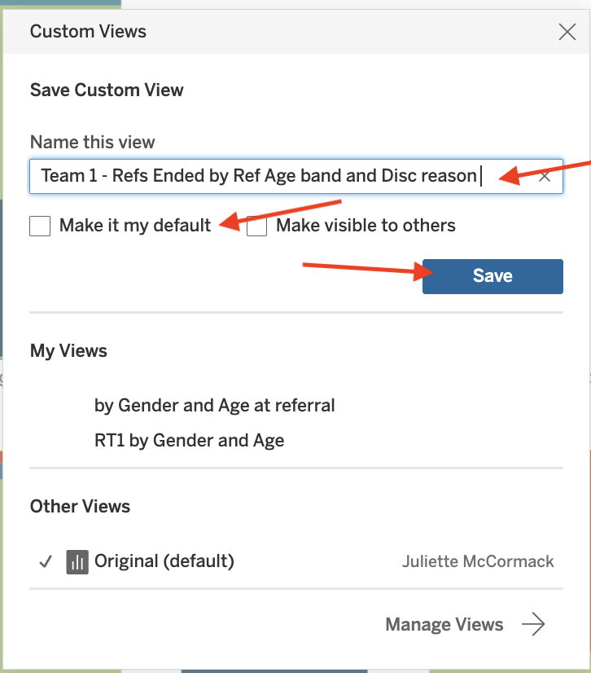Click the Make it my default label
The image size is (591, 673).
[135, 226]
